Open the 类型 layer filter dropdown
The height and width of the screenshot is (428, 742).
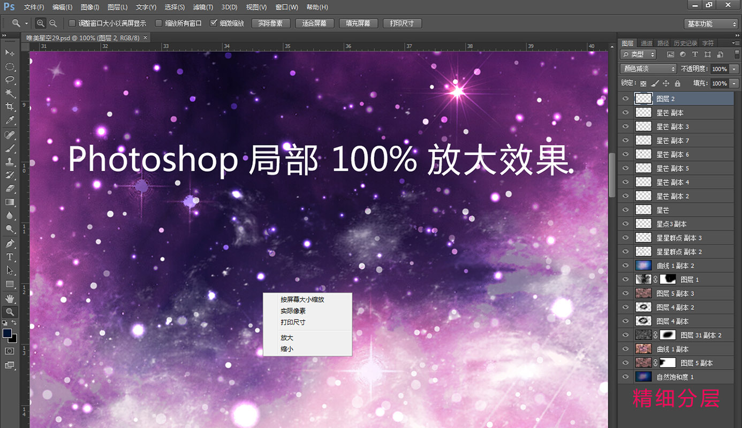pos(638,55)
